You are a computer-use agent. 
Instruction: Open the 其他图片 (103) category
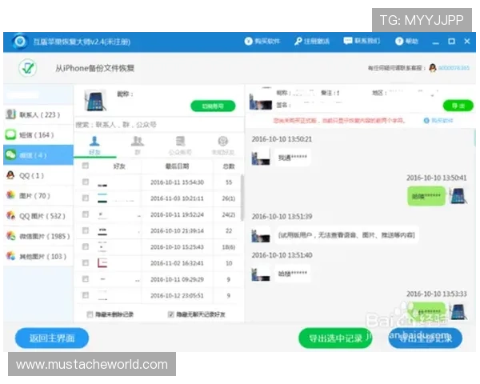pos(38,256)
